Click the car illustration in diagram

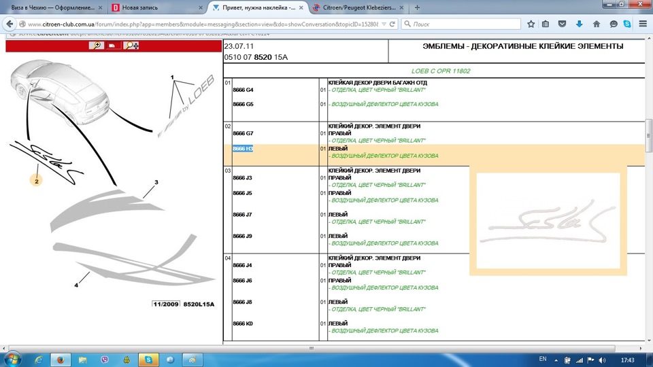tap(61, 92)
